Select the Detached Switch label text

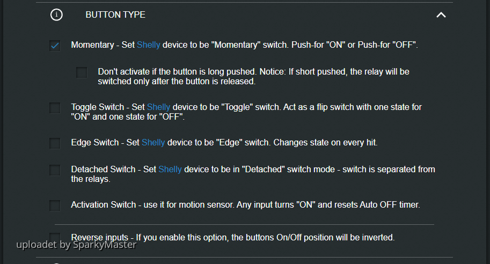(103, 170)
